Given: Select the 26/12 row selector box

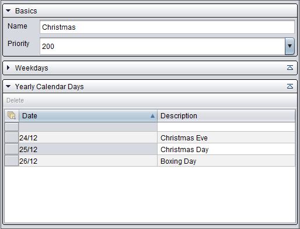Looking at the screenshot, I should (x=12, y=161).
